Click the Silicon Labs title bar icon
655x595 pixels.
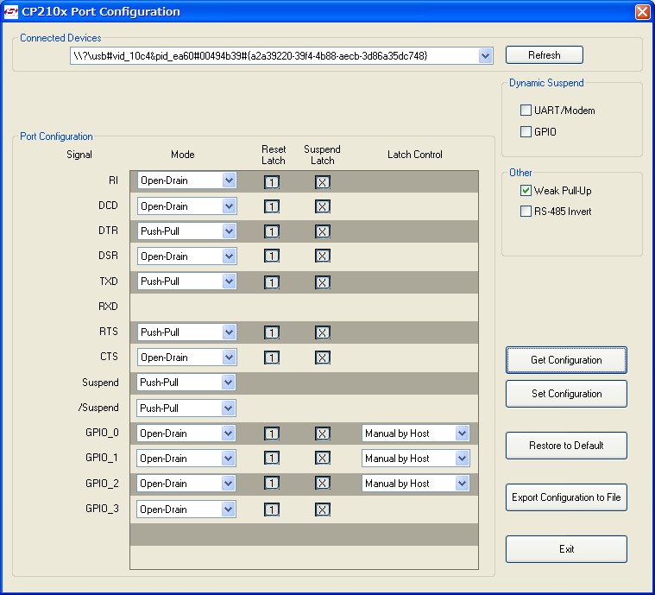point(10,12)
